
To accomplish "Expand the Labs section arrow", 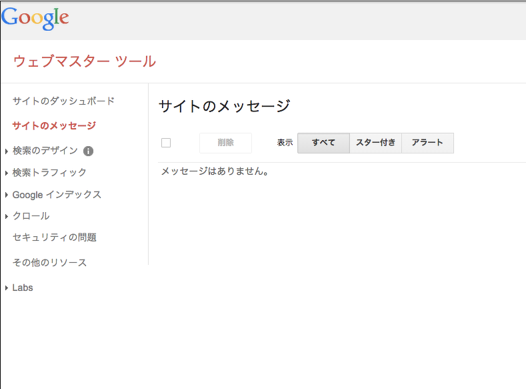I will (7, 288).
